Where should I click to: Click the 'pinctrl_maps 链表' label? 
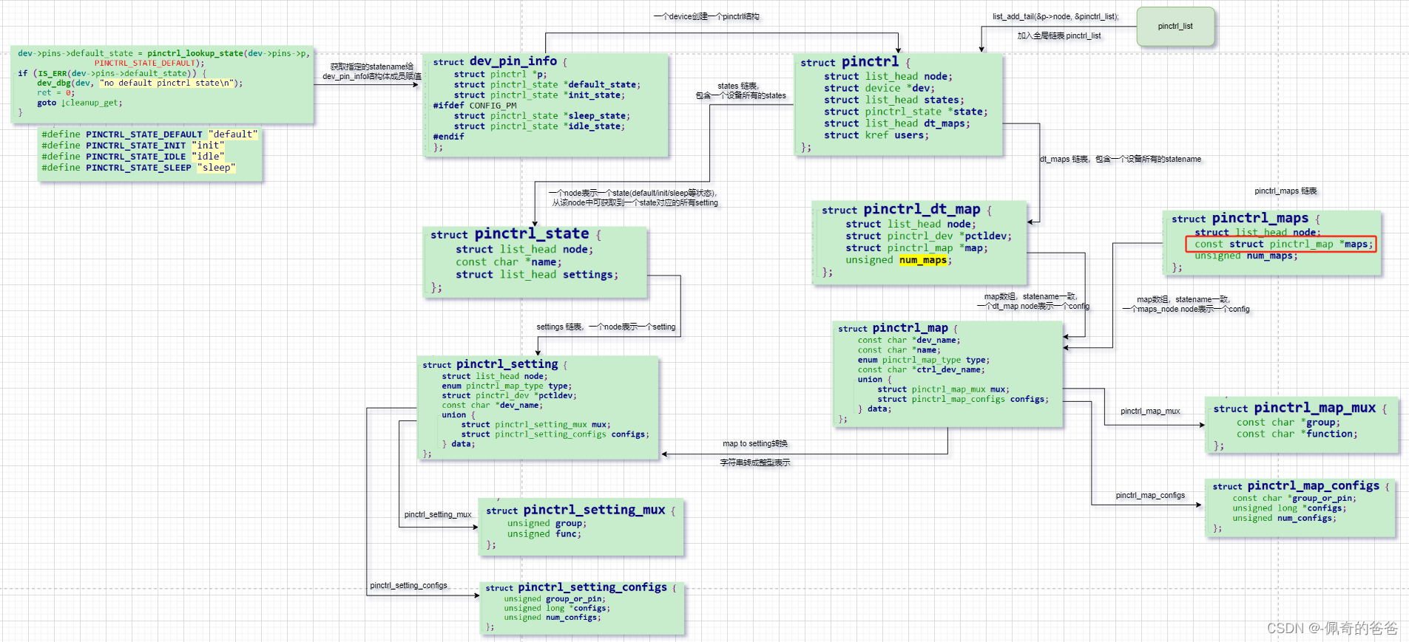(x=1285, y=191)
